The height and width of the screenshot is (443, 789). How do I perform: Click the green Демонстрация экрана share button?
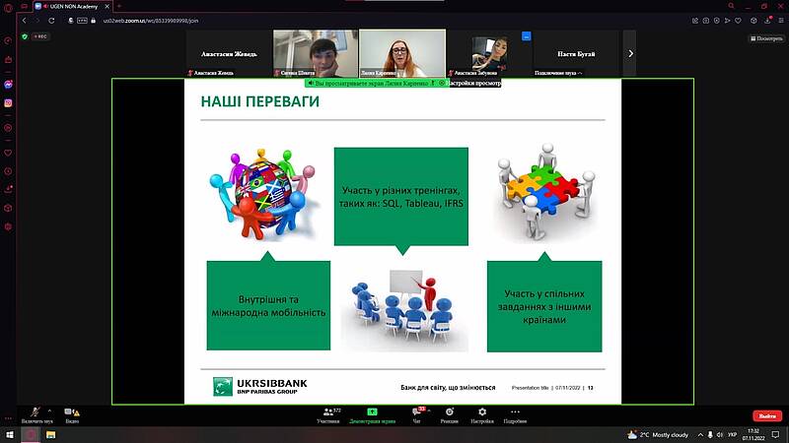[x=372, y=412]
